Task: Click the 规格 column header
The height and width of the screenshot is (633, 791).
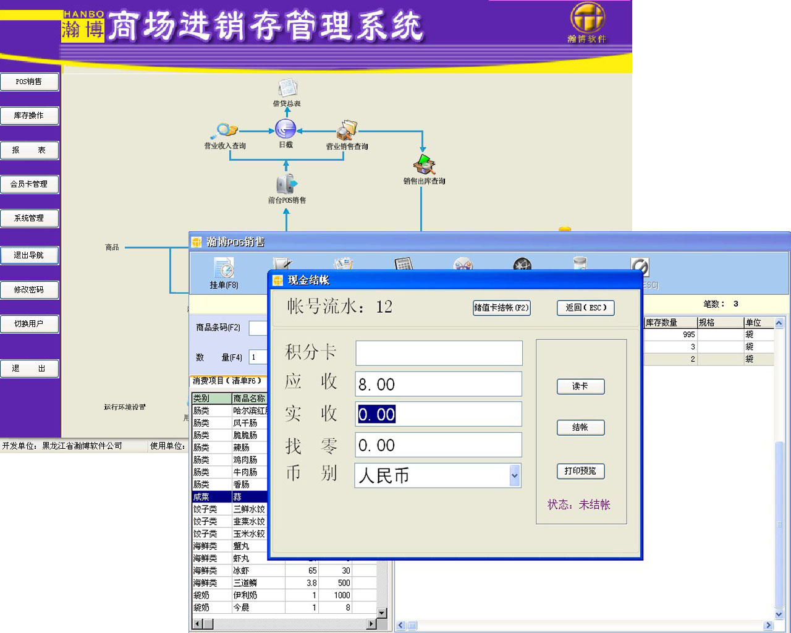Action: [721, 323]
